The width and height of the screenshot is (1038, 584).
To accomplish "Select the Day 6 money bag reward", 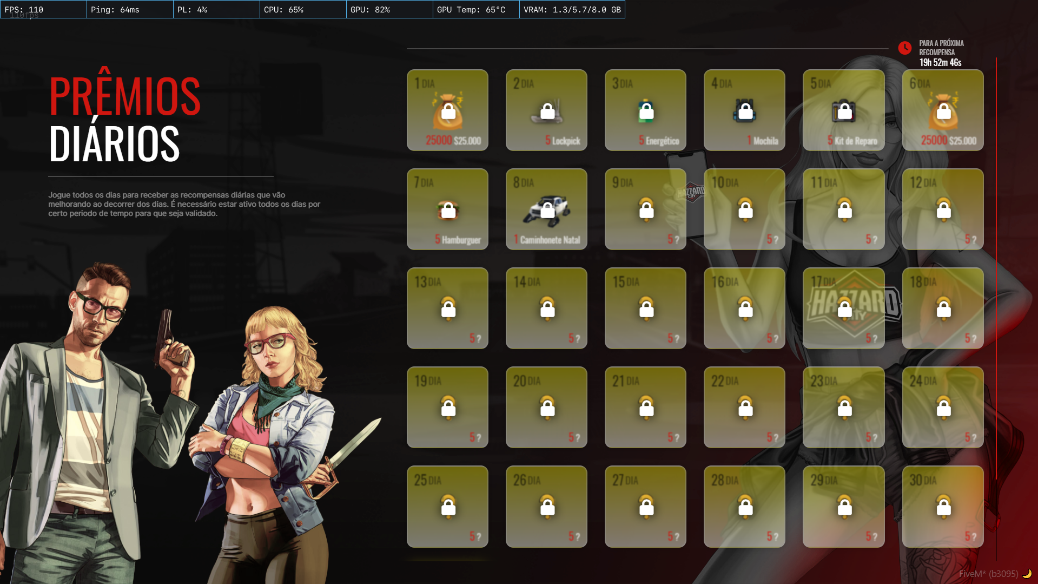I will (x=943, y=111).
